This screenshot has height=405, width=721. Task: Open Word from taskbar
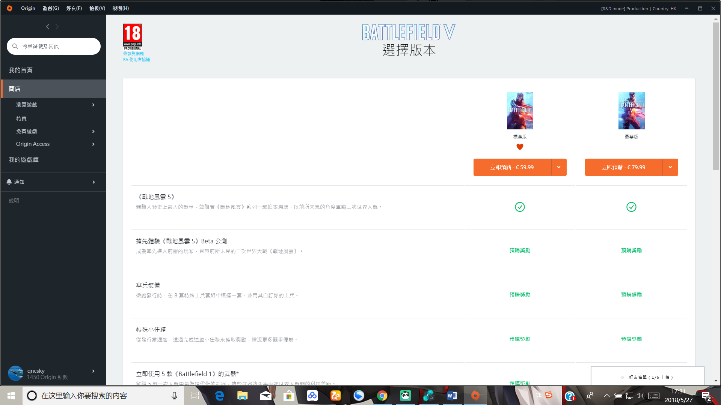point(452,396)
